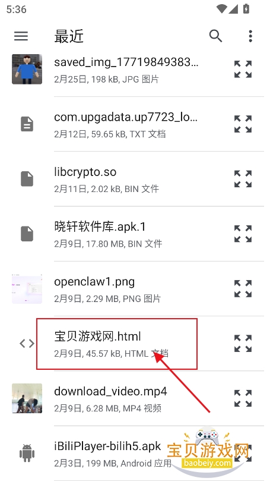Image resolution: width=270 pixels, height=481 pixels.
Task: Tap expand icon beside 晓轩软件库.apk.1
Action: click(x=243, y=234)
